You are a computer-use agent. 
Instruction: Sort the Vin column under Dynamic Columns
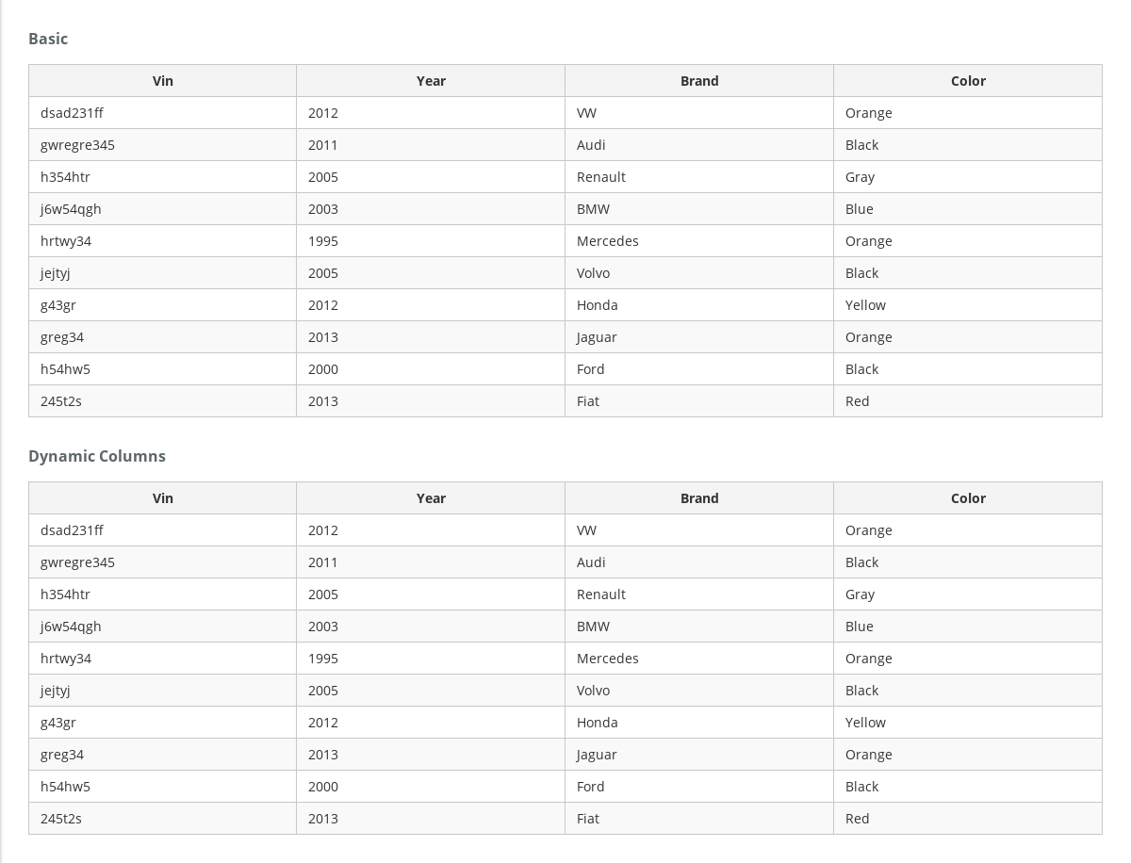[162, 497]
